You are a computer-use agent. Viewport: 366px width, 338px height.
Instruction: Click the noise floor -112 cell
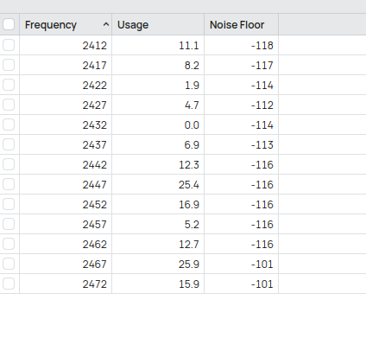(241, 105)
